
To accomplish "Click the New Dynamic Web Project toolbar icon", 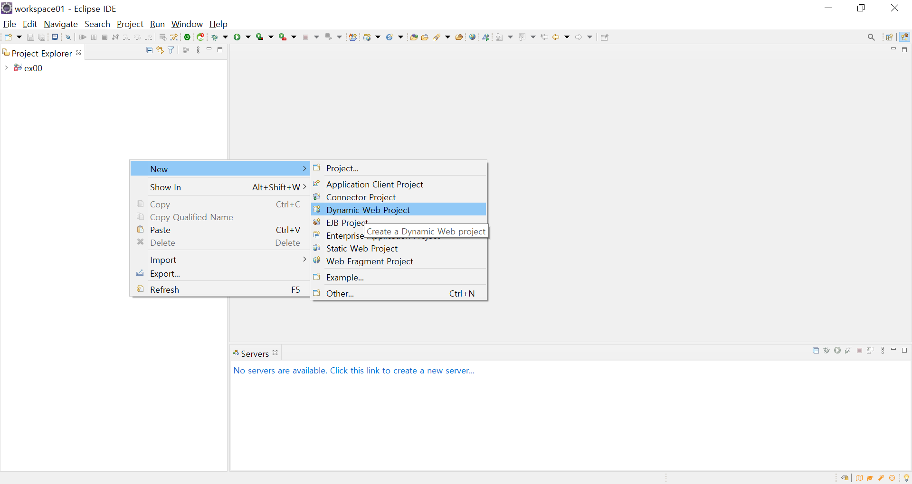I will (367, 37).
